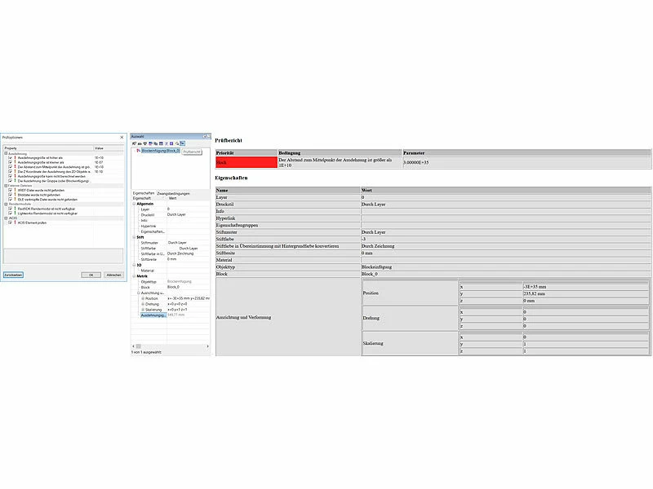Screen dimensions: 653x489
Task: Uncheck 'Ausdehnungsgröße ist höher als' checkbox
Action: (x=9, y=157)
